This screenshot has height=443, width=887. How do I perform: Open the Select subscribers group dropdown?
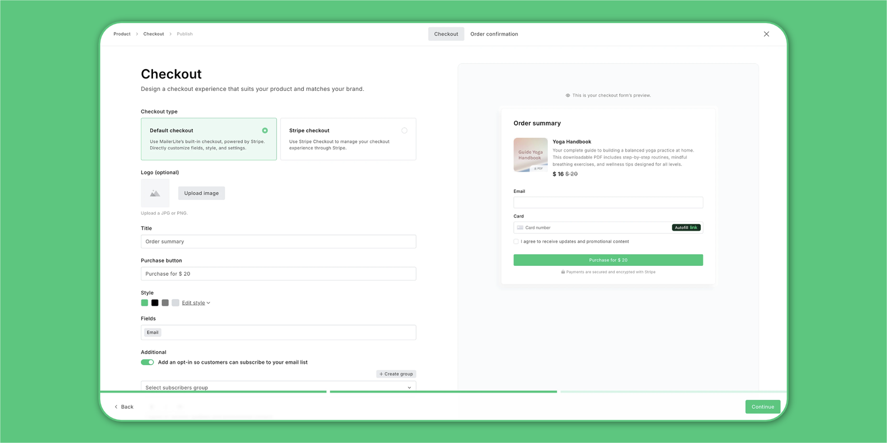pyautogui.click(x=278, y=387)
